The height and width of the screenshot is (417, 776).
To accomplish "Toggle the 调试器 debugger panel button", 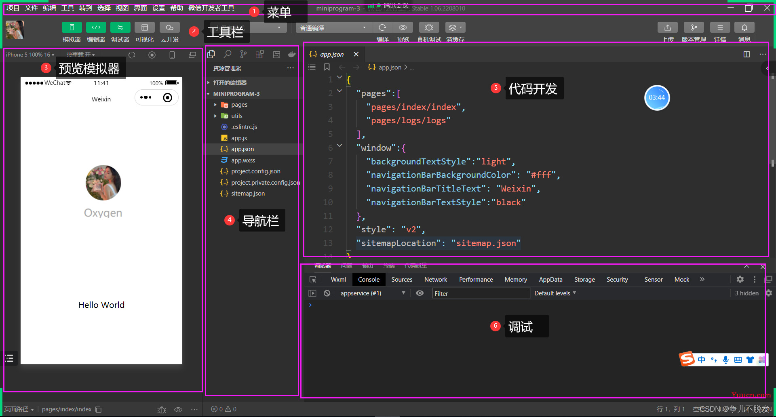I will point(120,27).
